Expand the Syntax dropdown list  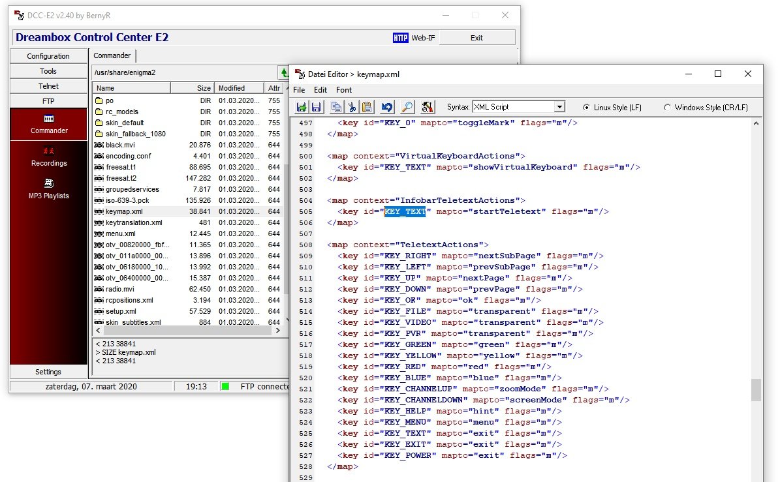pyautogui.click(x=559, y=107)
